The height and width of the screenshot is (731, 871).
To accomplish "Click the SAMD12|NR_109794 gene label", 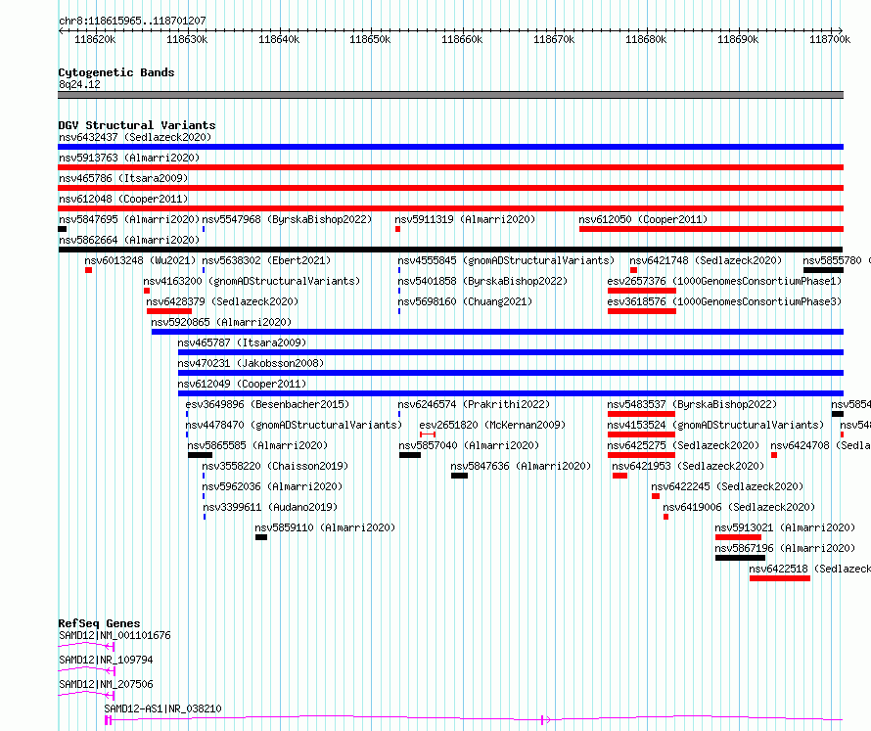I will pyautogui.click(x=106, y=660).
